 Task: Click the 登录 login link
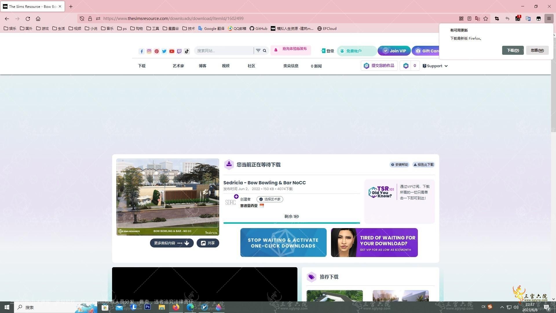pyautogui.click(x=328, y=51)
